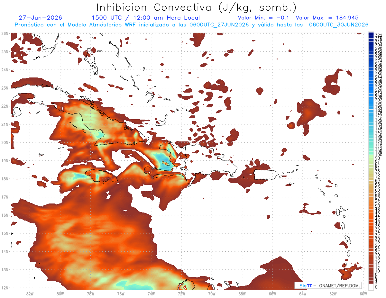Click the 68W longitude label
386x298 pixels.
[242, 293]
